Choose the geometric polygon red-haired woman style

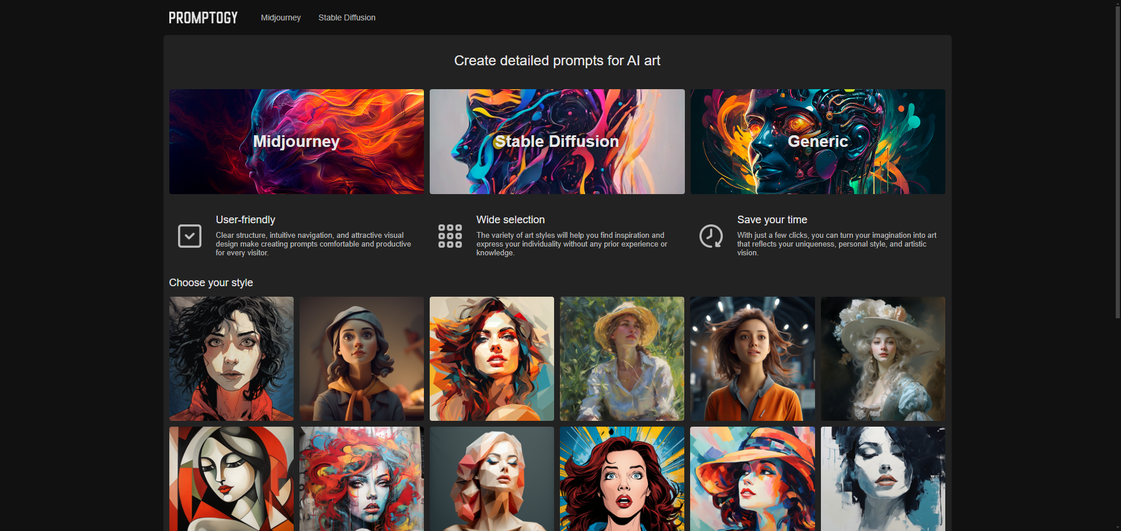pos(492,358)
